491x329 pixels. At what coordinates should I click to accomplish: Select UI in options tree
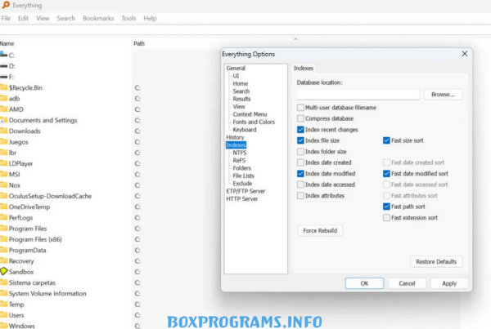coord(236,76)
